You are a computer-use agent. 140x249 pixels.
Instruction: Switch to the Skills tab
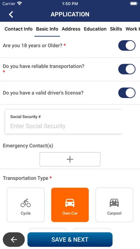click(116, 29)
